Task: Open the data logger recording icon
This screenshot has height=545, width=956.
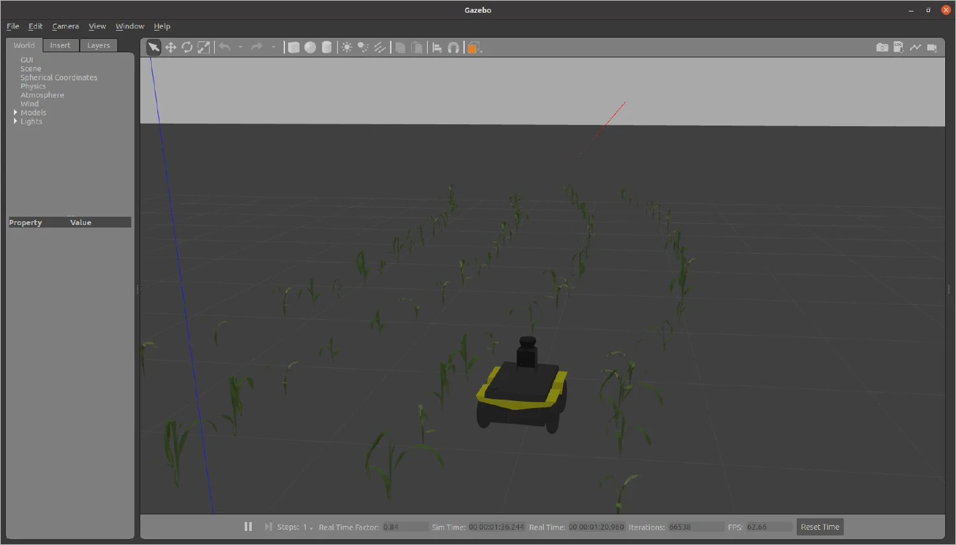Action: click(898, 47)
